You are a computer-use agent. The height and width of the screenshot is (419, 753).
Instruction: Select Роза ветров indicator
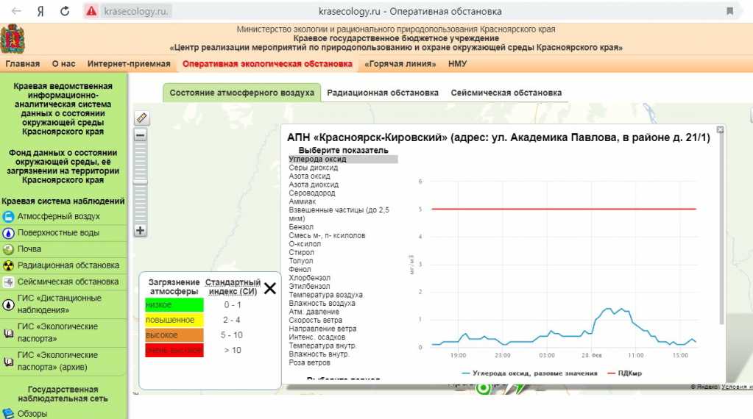(310, 363)
